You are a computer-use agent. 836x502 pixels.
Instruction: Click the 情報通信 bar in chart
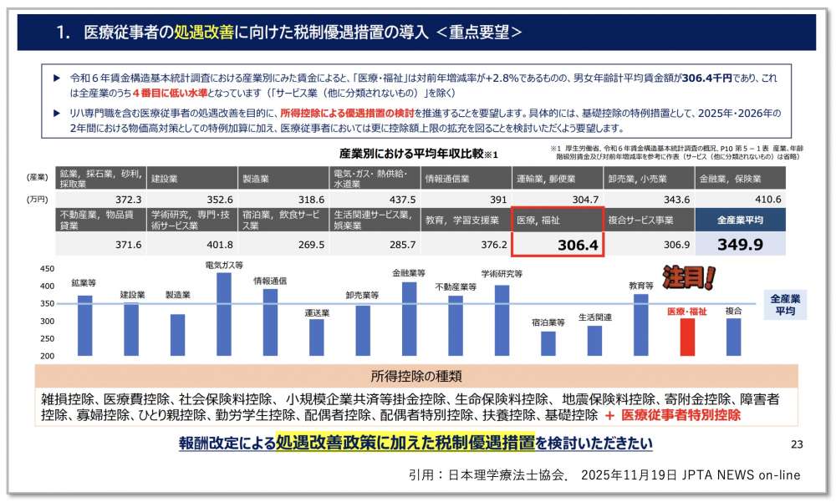pos(269,322)
